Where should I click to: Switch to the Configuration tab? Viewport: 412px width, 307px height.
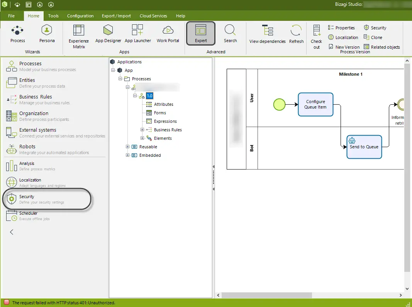click(80, 16)
